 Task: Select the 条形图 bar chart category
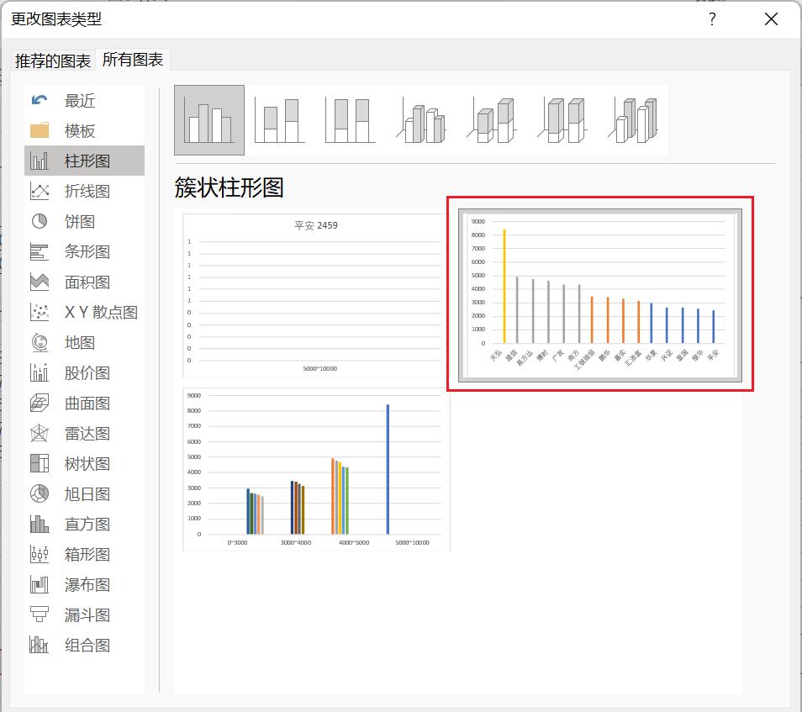click(x=84, y=251)
